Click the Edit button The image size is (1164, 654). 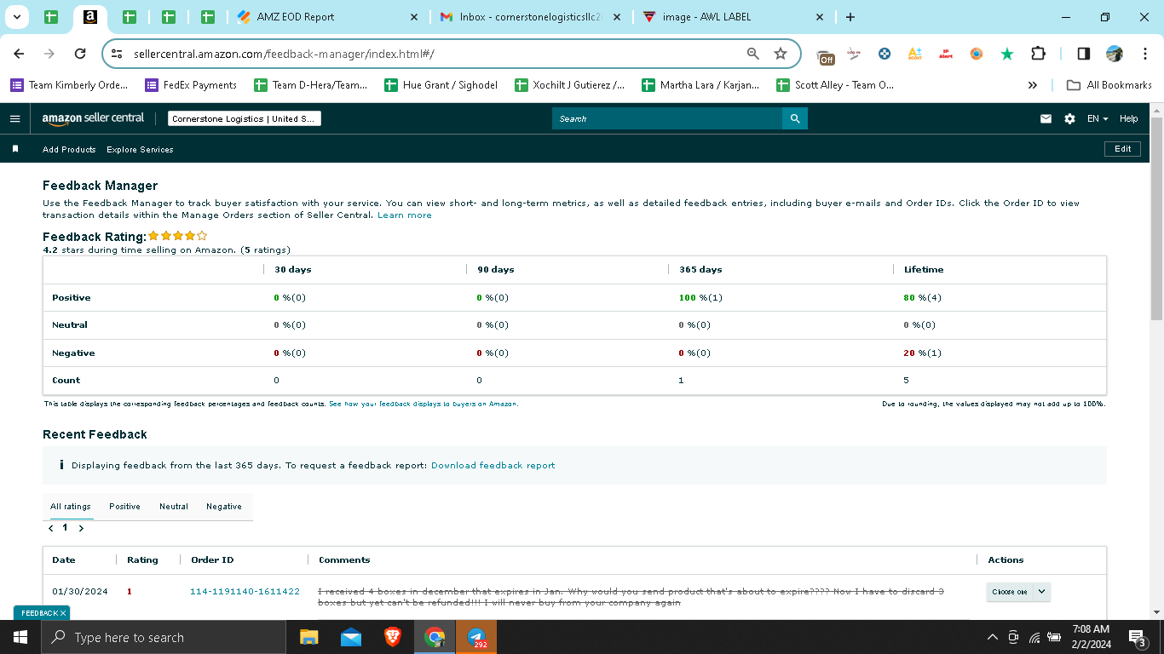pos(1123,149)
